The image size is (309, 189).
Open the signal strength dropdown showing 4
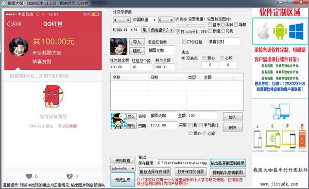tap(122, 20)
